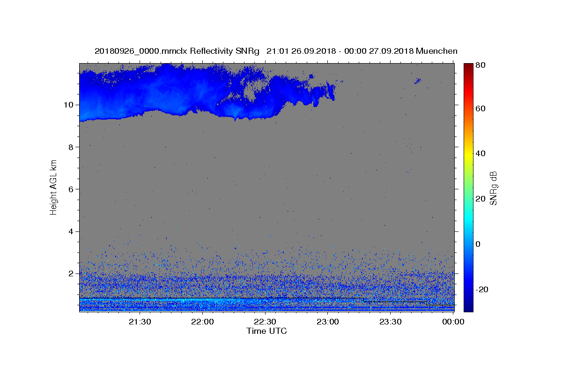Click the 'SNRg dB' colorbar label
The width and height of the screenshot is (562, 374).
pos(493,188)
